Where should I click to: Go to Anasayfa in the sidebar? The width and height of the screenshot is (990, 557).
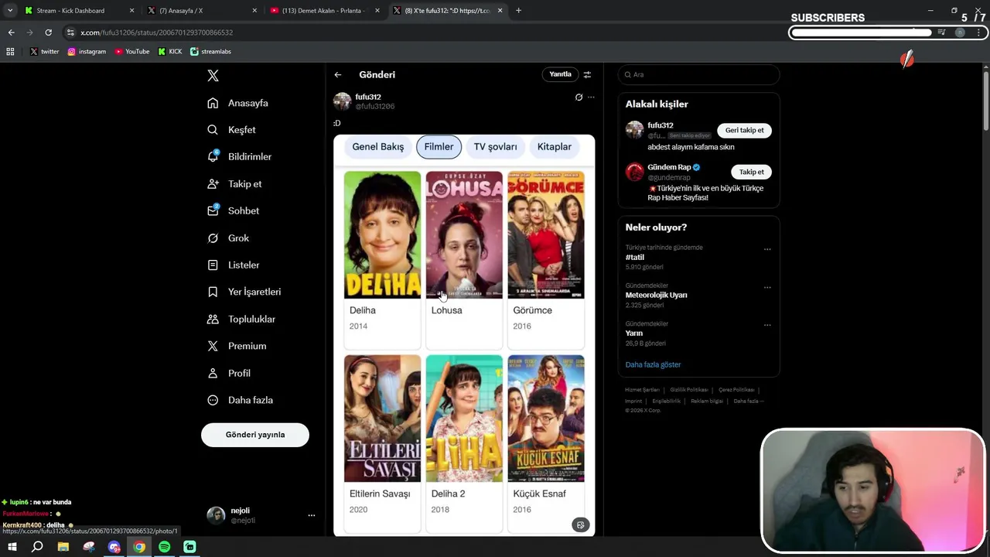[x=238, y=103]
